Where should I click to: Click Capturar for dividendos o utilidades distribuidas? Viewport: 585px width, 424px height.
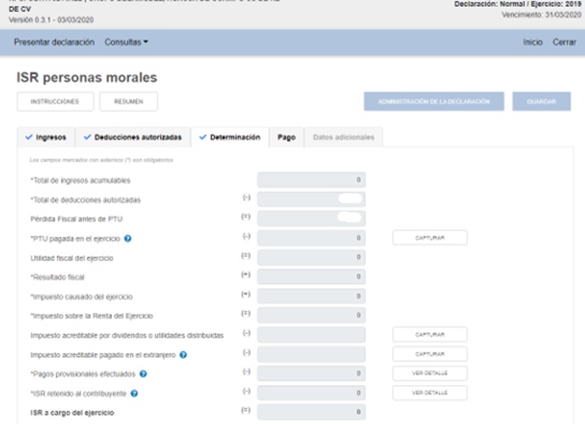pyautogui.click(x=429, y=335)
